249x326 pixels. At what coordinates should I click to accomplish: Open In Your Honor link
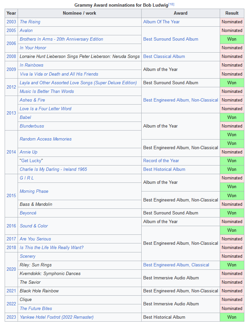(x=33, y=48)
